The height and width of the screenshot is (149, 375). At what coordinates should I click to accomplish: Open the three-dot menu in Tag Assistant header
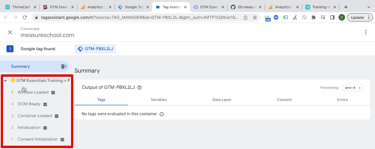[366, 32]
